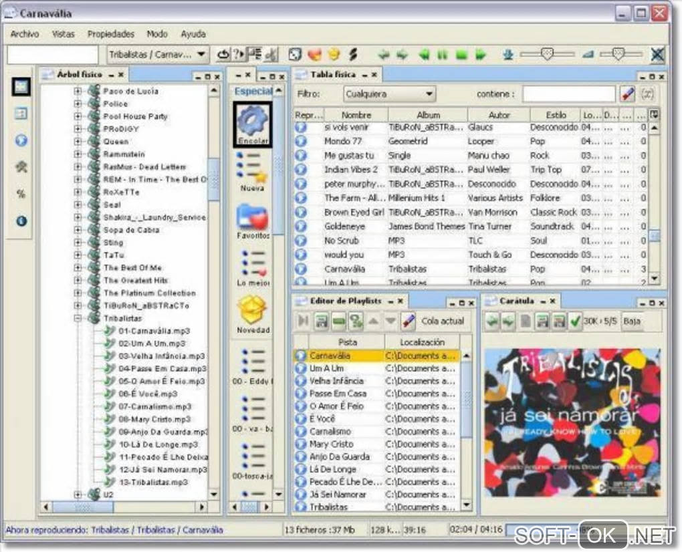Screen dimensions: 682x552
Task: Click the green play button
Action: (481, 55)
